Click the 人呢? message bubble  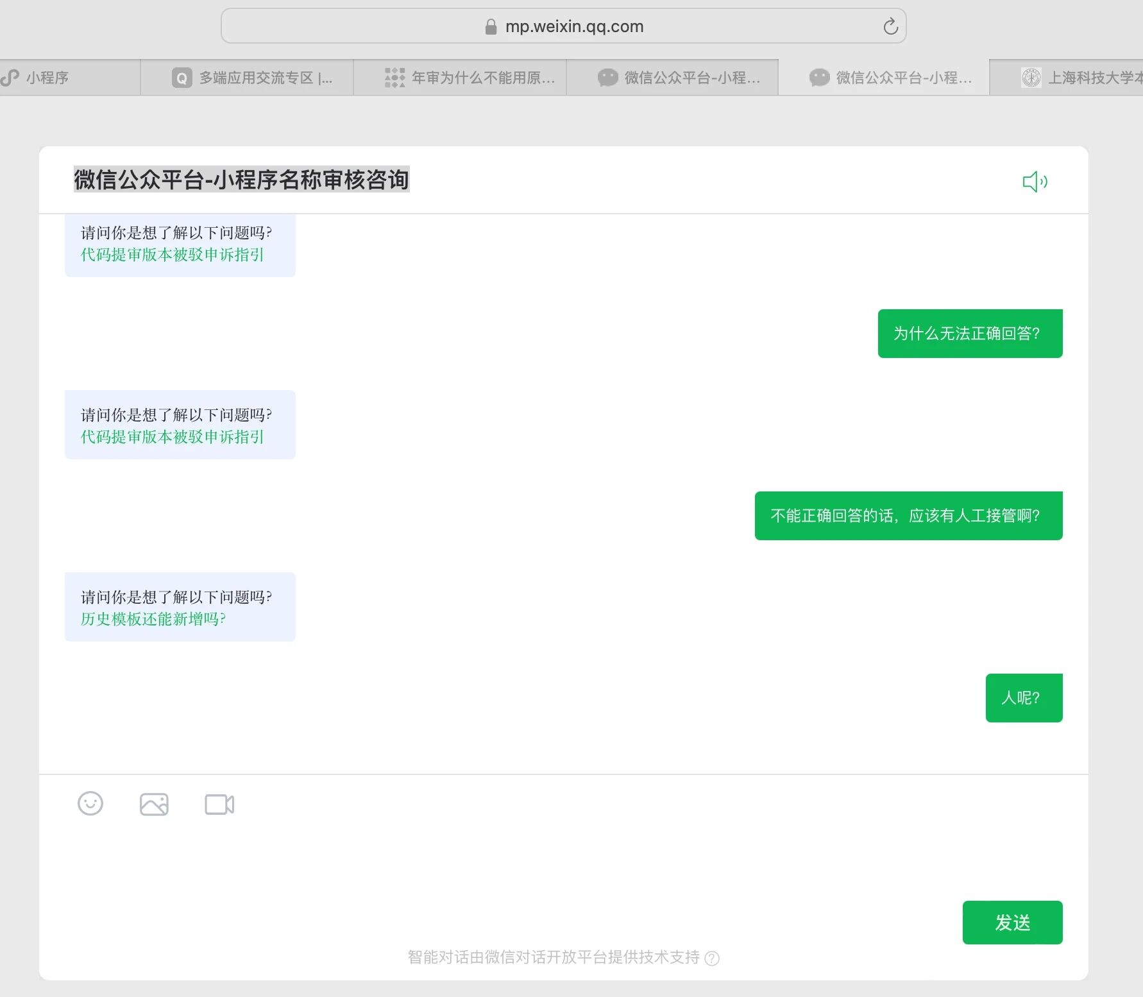click(x=1024, y=698)
